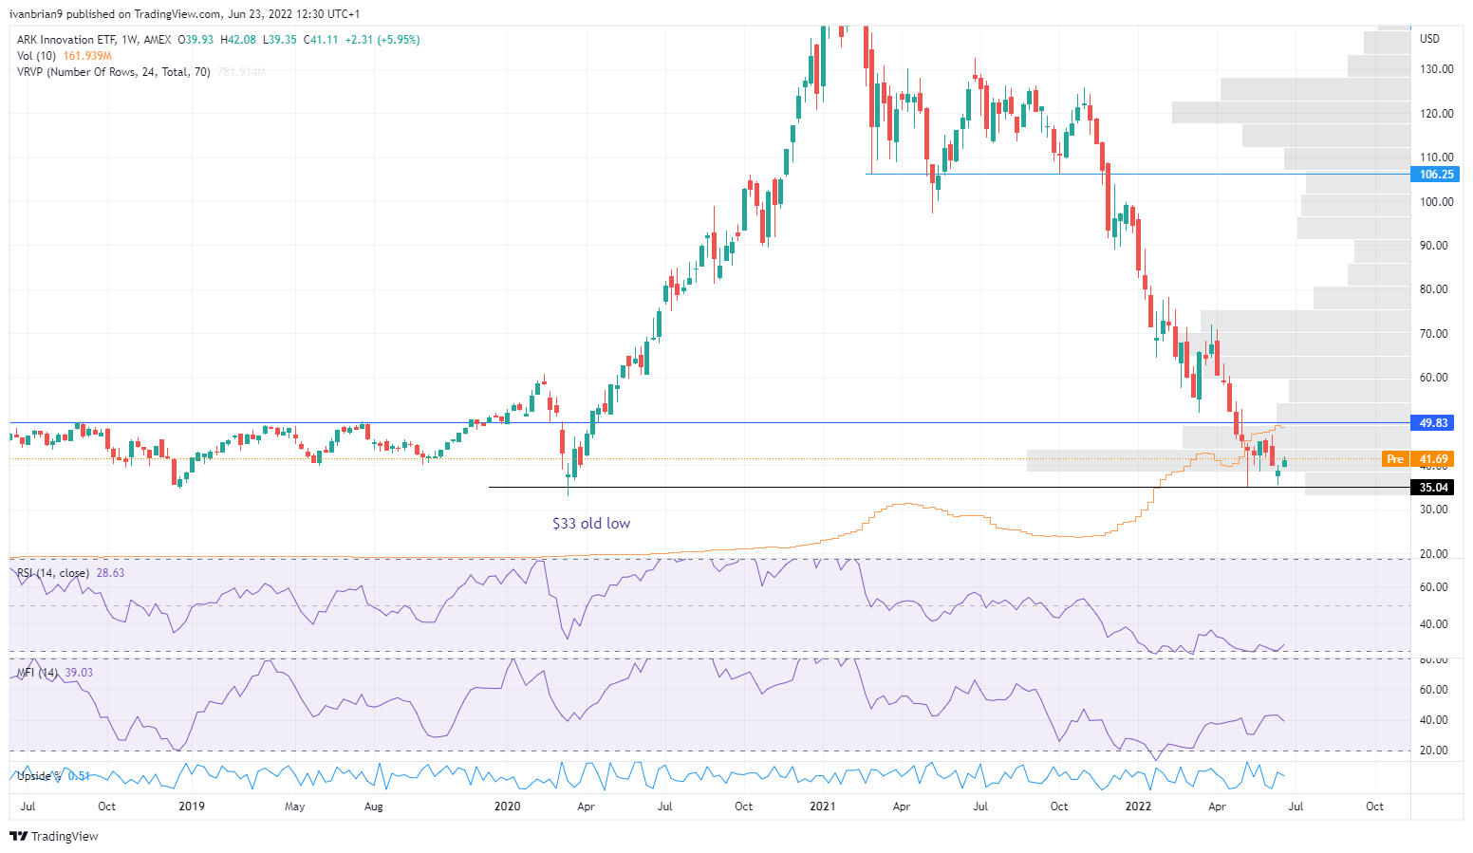Click the USD currency label
Viewport: 1473px width, 853px height.
tap(1429, 39)
